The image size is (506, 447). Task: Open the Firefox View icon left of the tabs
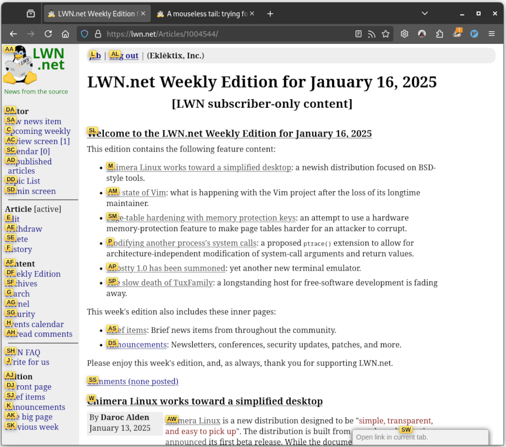point(31,14)
